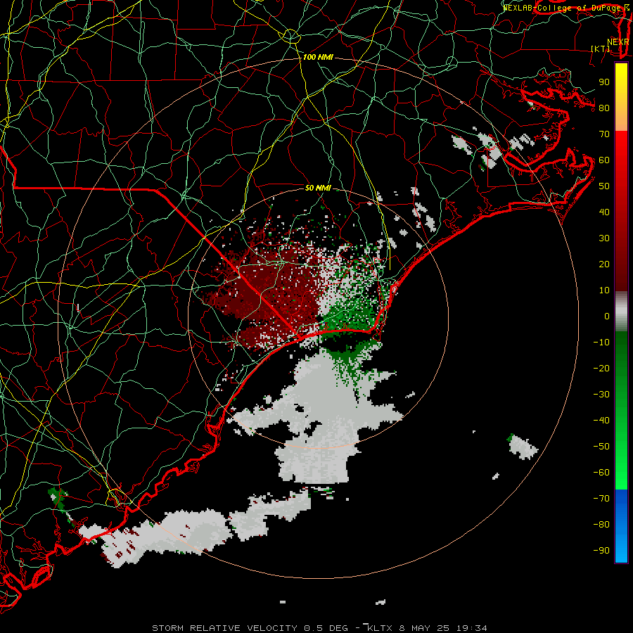Click the "100 NMI" range ring label

click(x=318, y=58)
